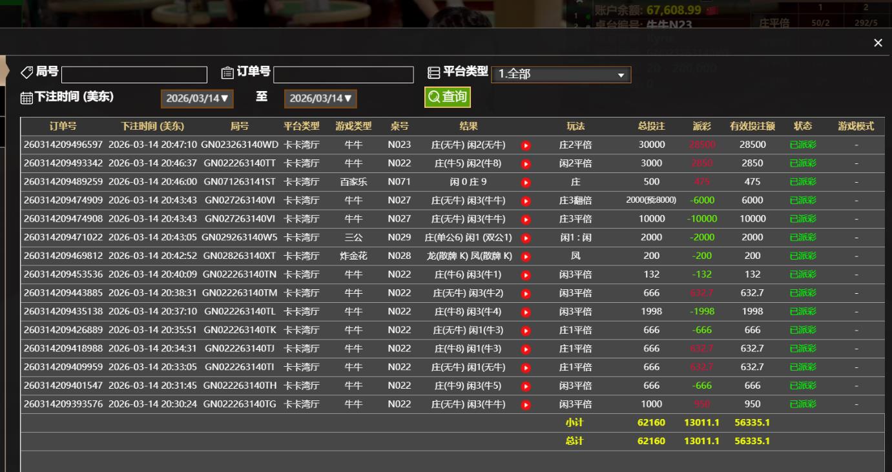
Task: Play replay for the 炸金花 N028 round
Action: [526, 256]
